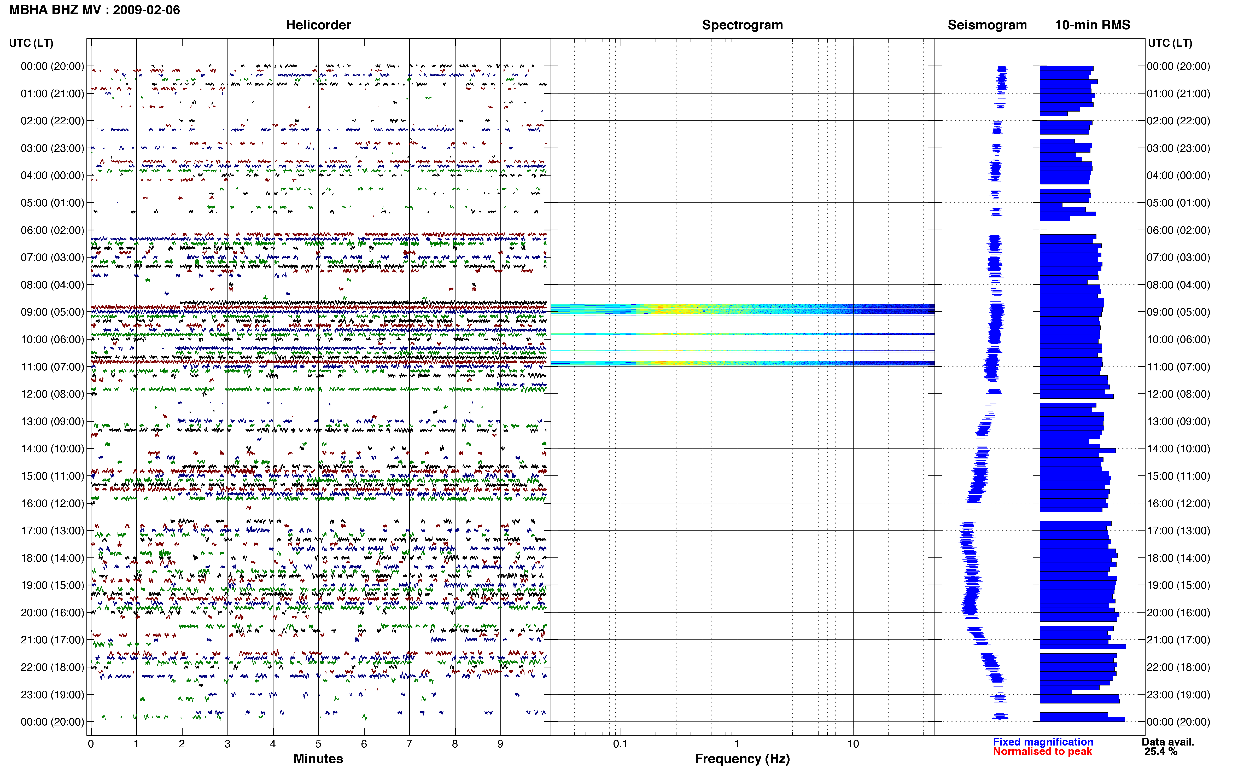Click the thin spectrogram band before 10:00
The width and height of the screenshot is (1238, 774).
point(742,334)
